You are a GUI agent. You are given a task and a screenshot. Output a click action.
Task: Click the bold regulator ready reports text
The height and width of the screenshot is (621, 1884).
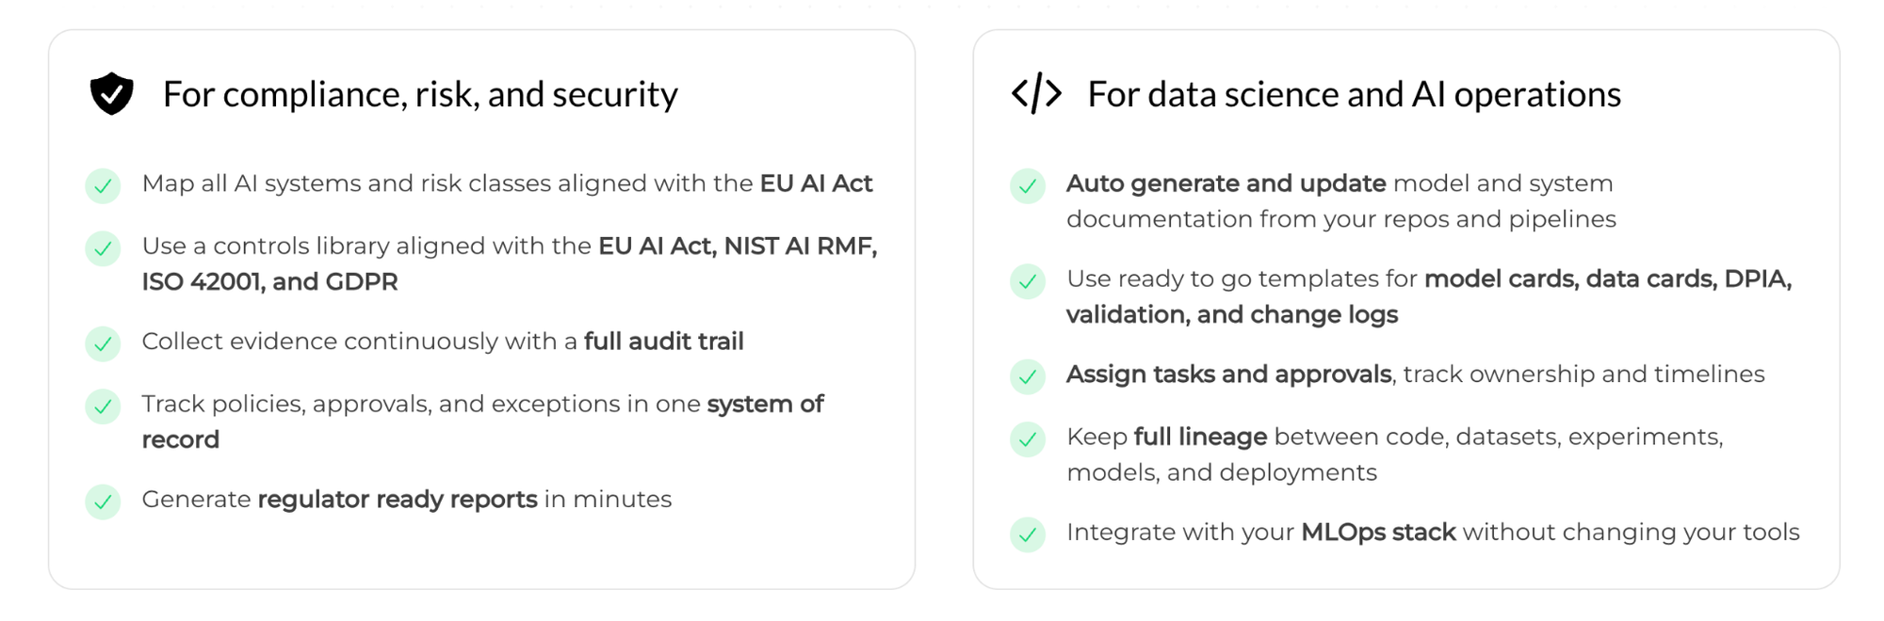click(398, 500)
